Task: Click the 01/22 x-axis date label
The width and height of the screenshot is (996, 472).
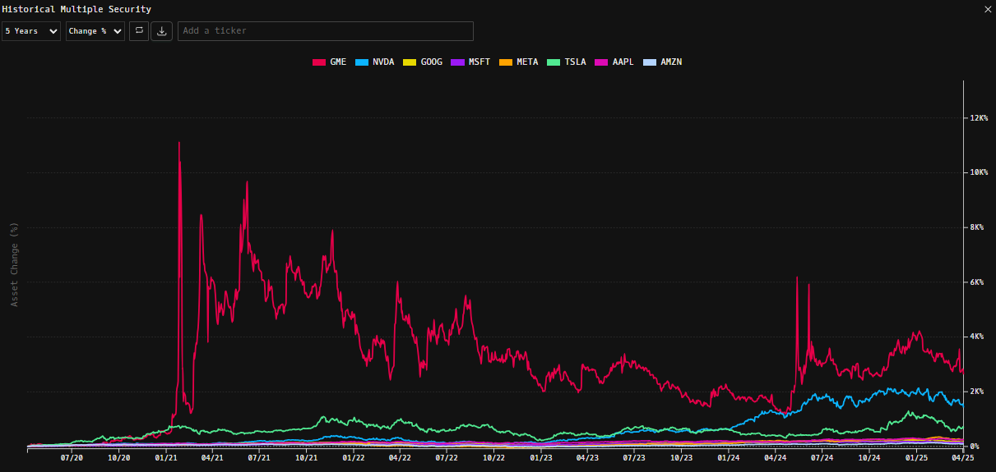Action: pos(354,458)
